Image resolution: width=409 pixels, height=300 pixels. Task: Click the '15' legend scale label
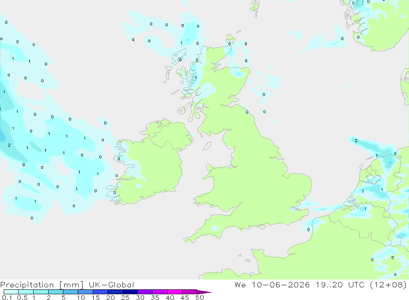[95, 298]
